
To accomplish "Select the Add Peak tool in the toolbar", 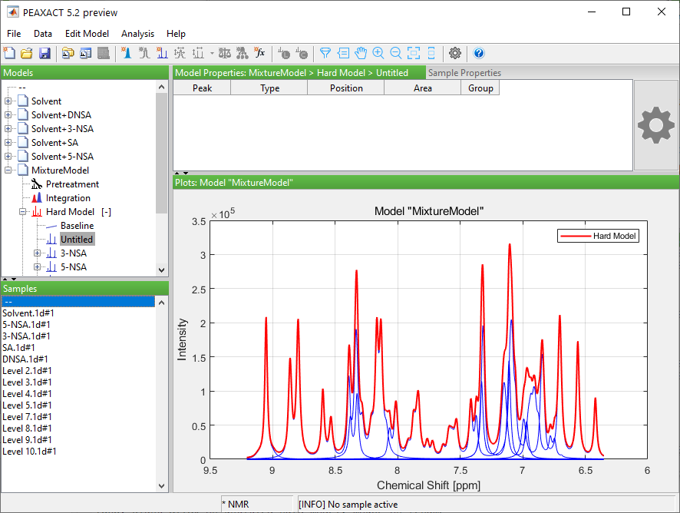I will point(127,53).
